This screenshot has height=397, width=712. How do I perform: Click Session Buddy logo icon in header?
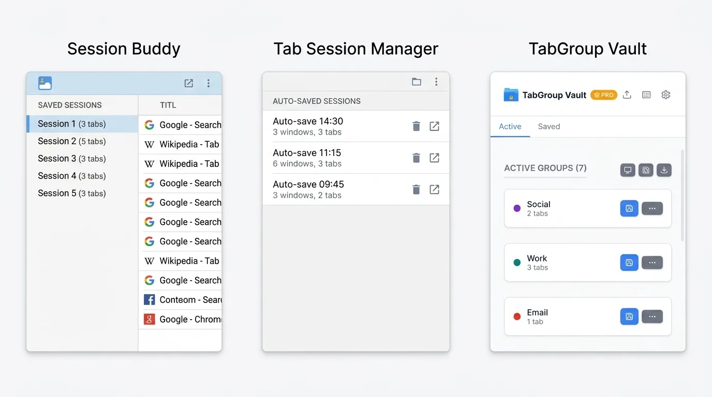[x=45, y=83]
